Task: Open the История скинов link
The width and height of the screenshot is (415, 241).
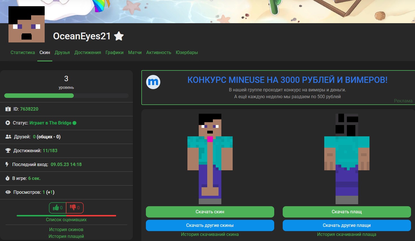Action: pos(66,229)
